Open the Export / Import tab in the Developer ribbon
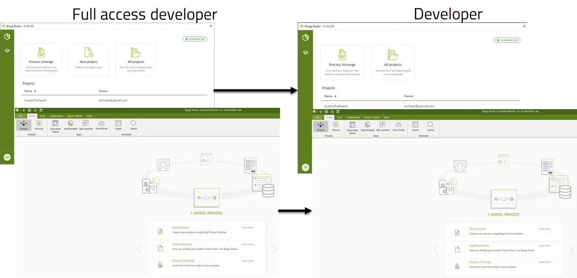 [x=372, y=117]
